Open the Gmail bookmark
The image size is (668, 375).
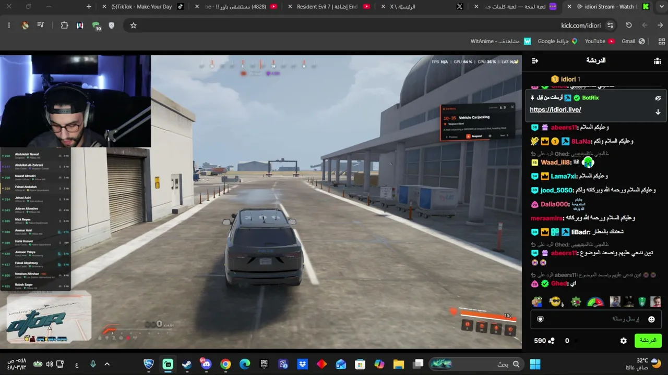pos(633,41)
